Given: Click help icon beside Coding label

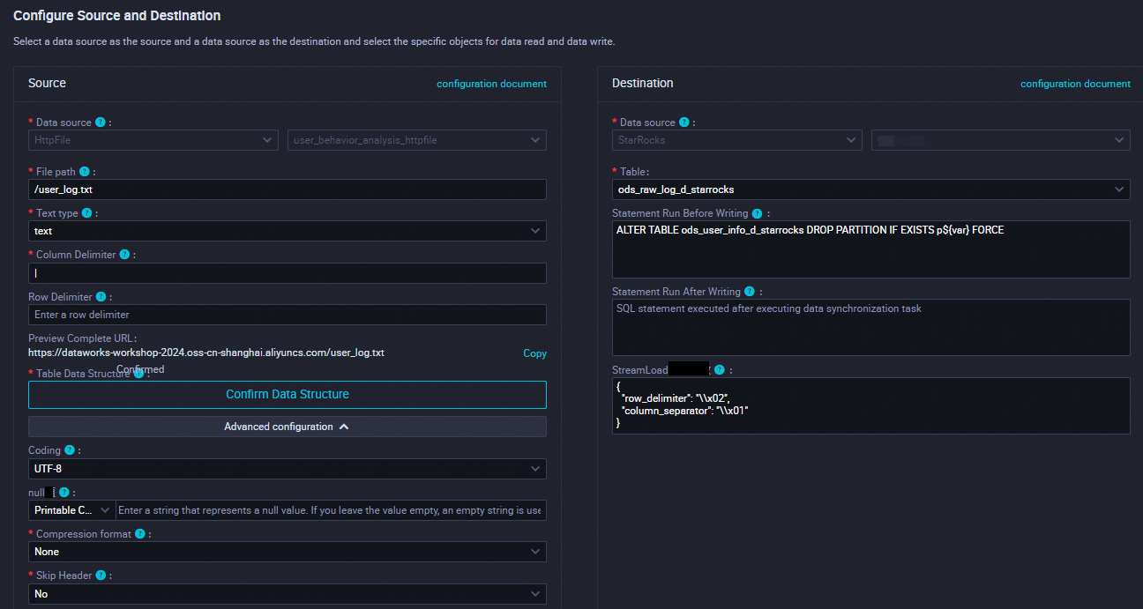Looking at the screenshot, I should coord(70,450).
